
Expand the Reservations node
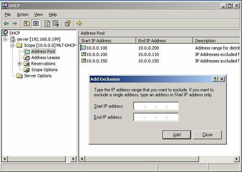20,64
